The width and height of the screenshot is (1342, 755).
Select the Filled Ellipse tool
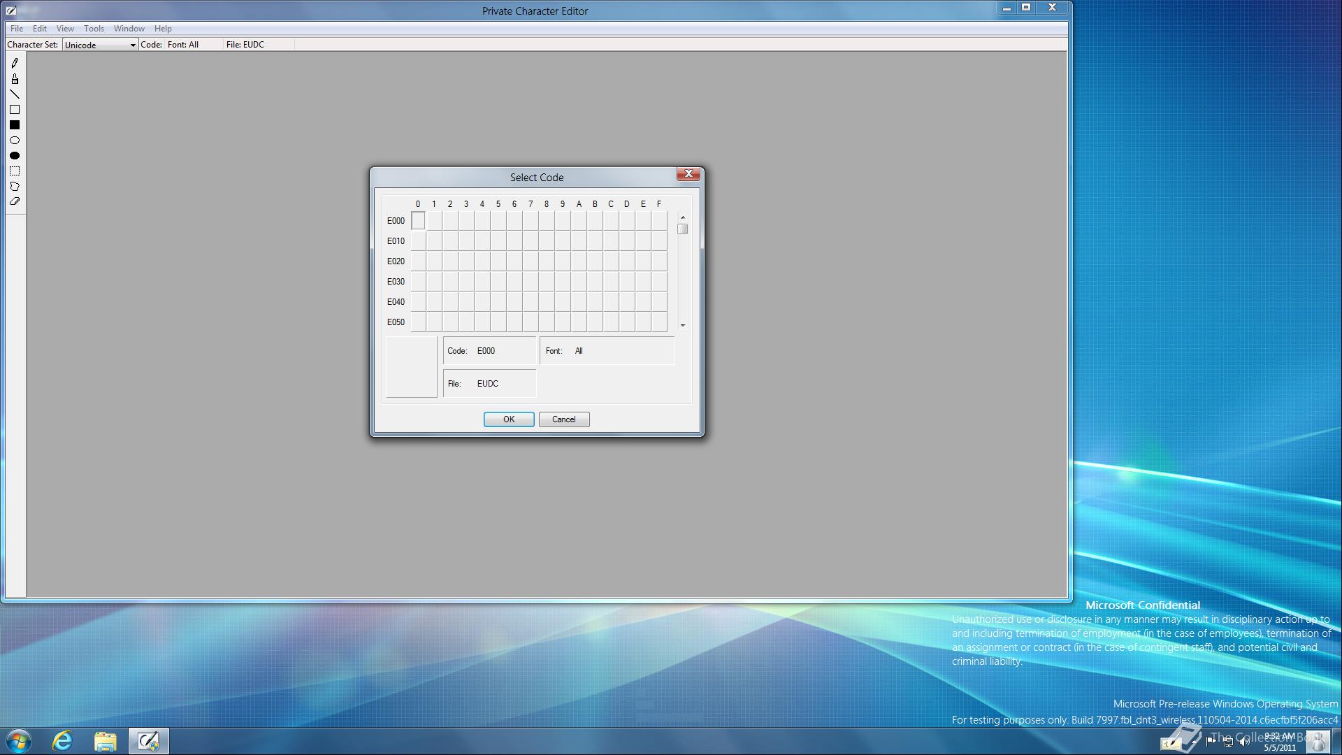(x=15, y=156)
